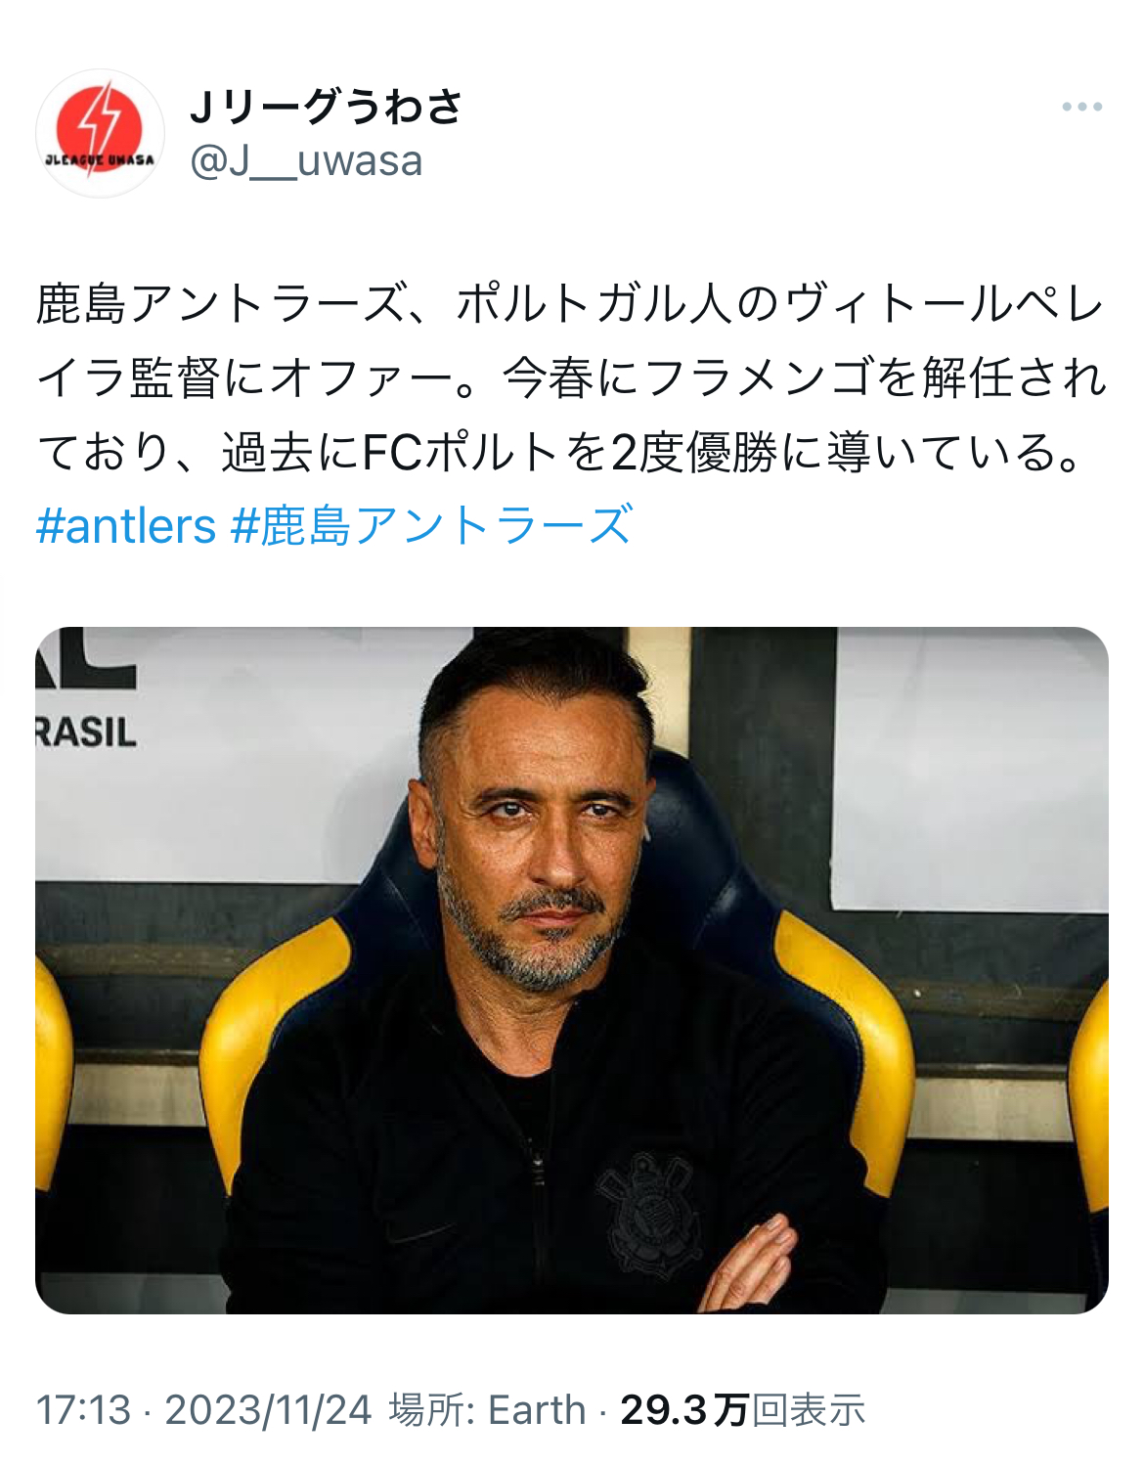Screen dimensions: 1144x1464
Task: Click the 17:13 post time
Action: [83, 1410]
